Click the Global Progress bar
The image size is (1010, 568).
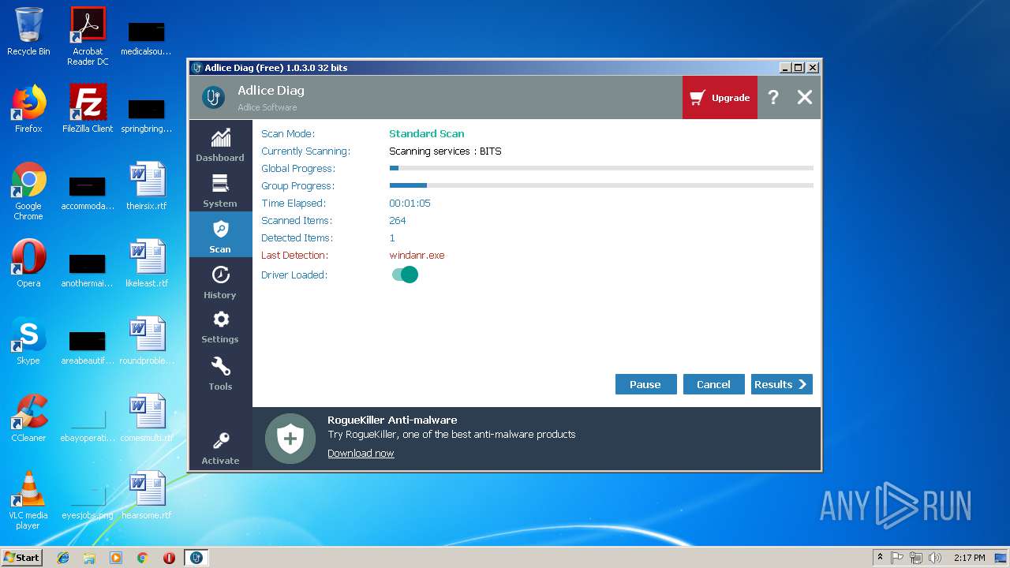pos(601,168)
